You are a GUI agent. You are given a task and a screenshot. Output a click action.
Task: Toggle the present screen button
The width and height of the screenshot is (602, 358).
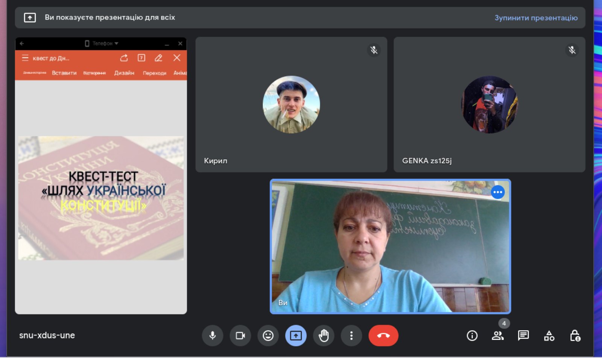(x=296, y=335)
